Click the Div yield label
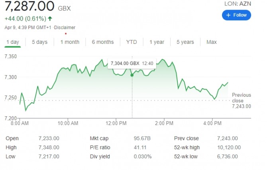The height and width of the screenshot is (170, 267). coord(99,156)
